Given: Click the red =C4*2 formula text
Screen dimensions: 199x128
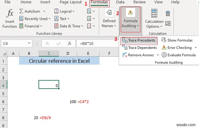Looking at the screenshot, I should pyautogui.click(x=83, y=102).
